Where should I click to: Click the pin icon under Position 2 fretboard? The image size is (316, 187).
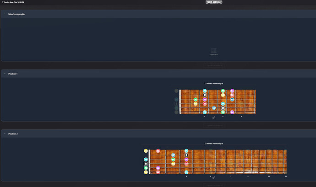point(213,177)
